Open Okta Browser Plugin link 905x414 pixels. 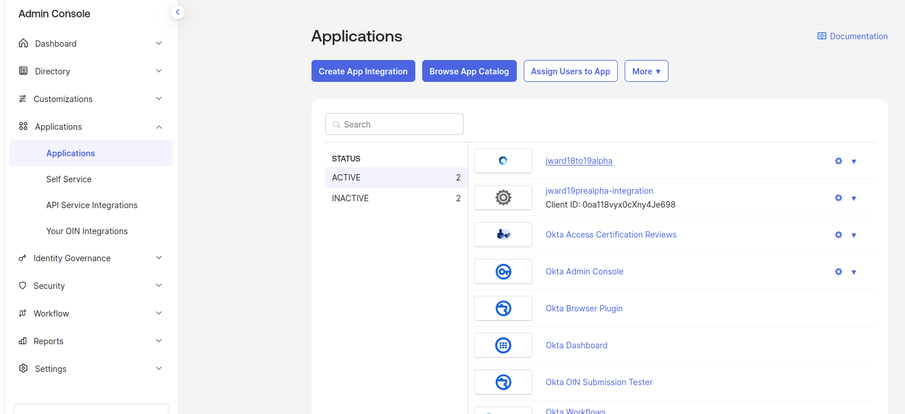click(584, 308)
